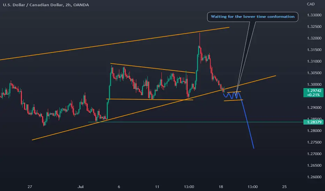Click the green 1.28379 price level label
This screenshot has height=191, width=325.
tap(314, 122)
